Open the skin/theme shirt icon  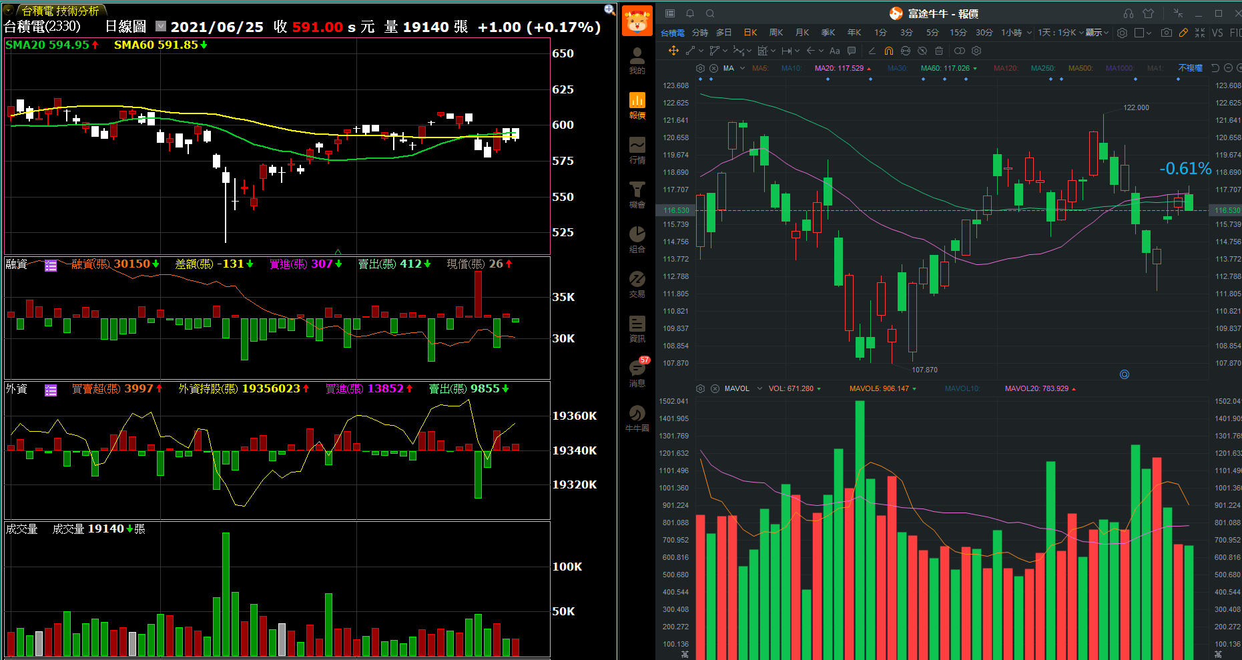(x=1149, y=13)
